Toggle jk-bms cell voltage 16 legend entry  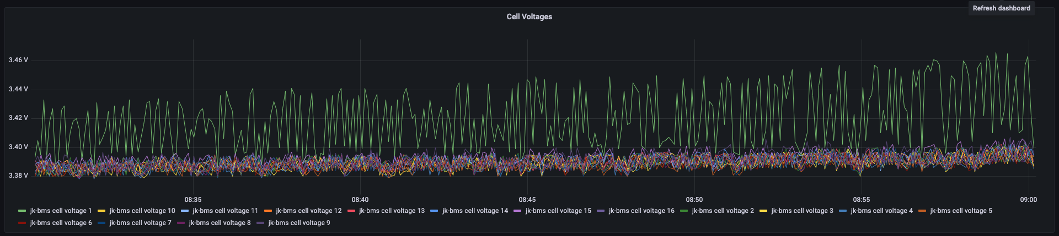pyautogui.click(x=641, y=211)
